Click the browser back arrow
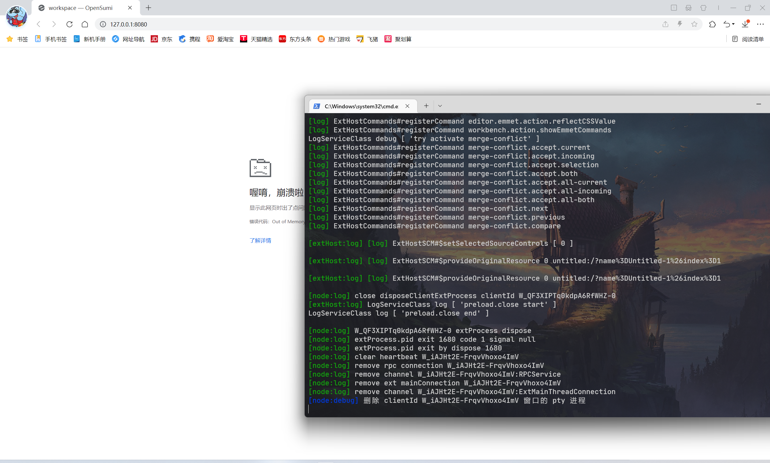770x463 pixels. [x=39, y=24]
